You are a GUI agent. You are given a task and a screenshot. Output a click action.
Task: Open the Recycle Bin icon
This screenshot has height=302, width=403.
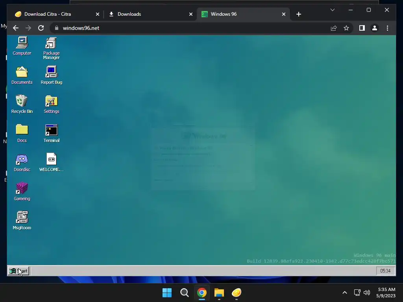22,104
